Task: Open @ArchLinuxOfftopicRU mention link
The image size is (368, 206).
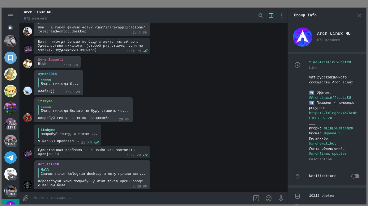Action: click(x=330, y=98)
